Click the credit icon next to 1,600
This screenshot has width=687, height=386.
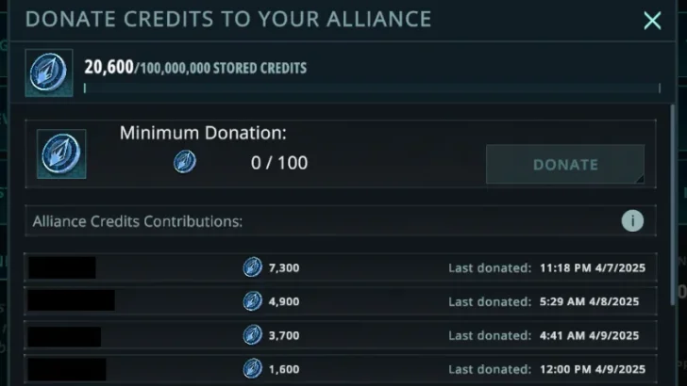coord(252,369)
